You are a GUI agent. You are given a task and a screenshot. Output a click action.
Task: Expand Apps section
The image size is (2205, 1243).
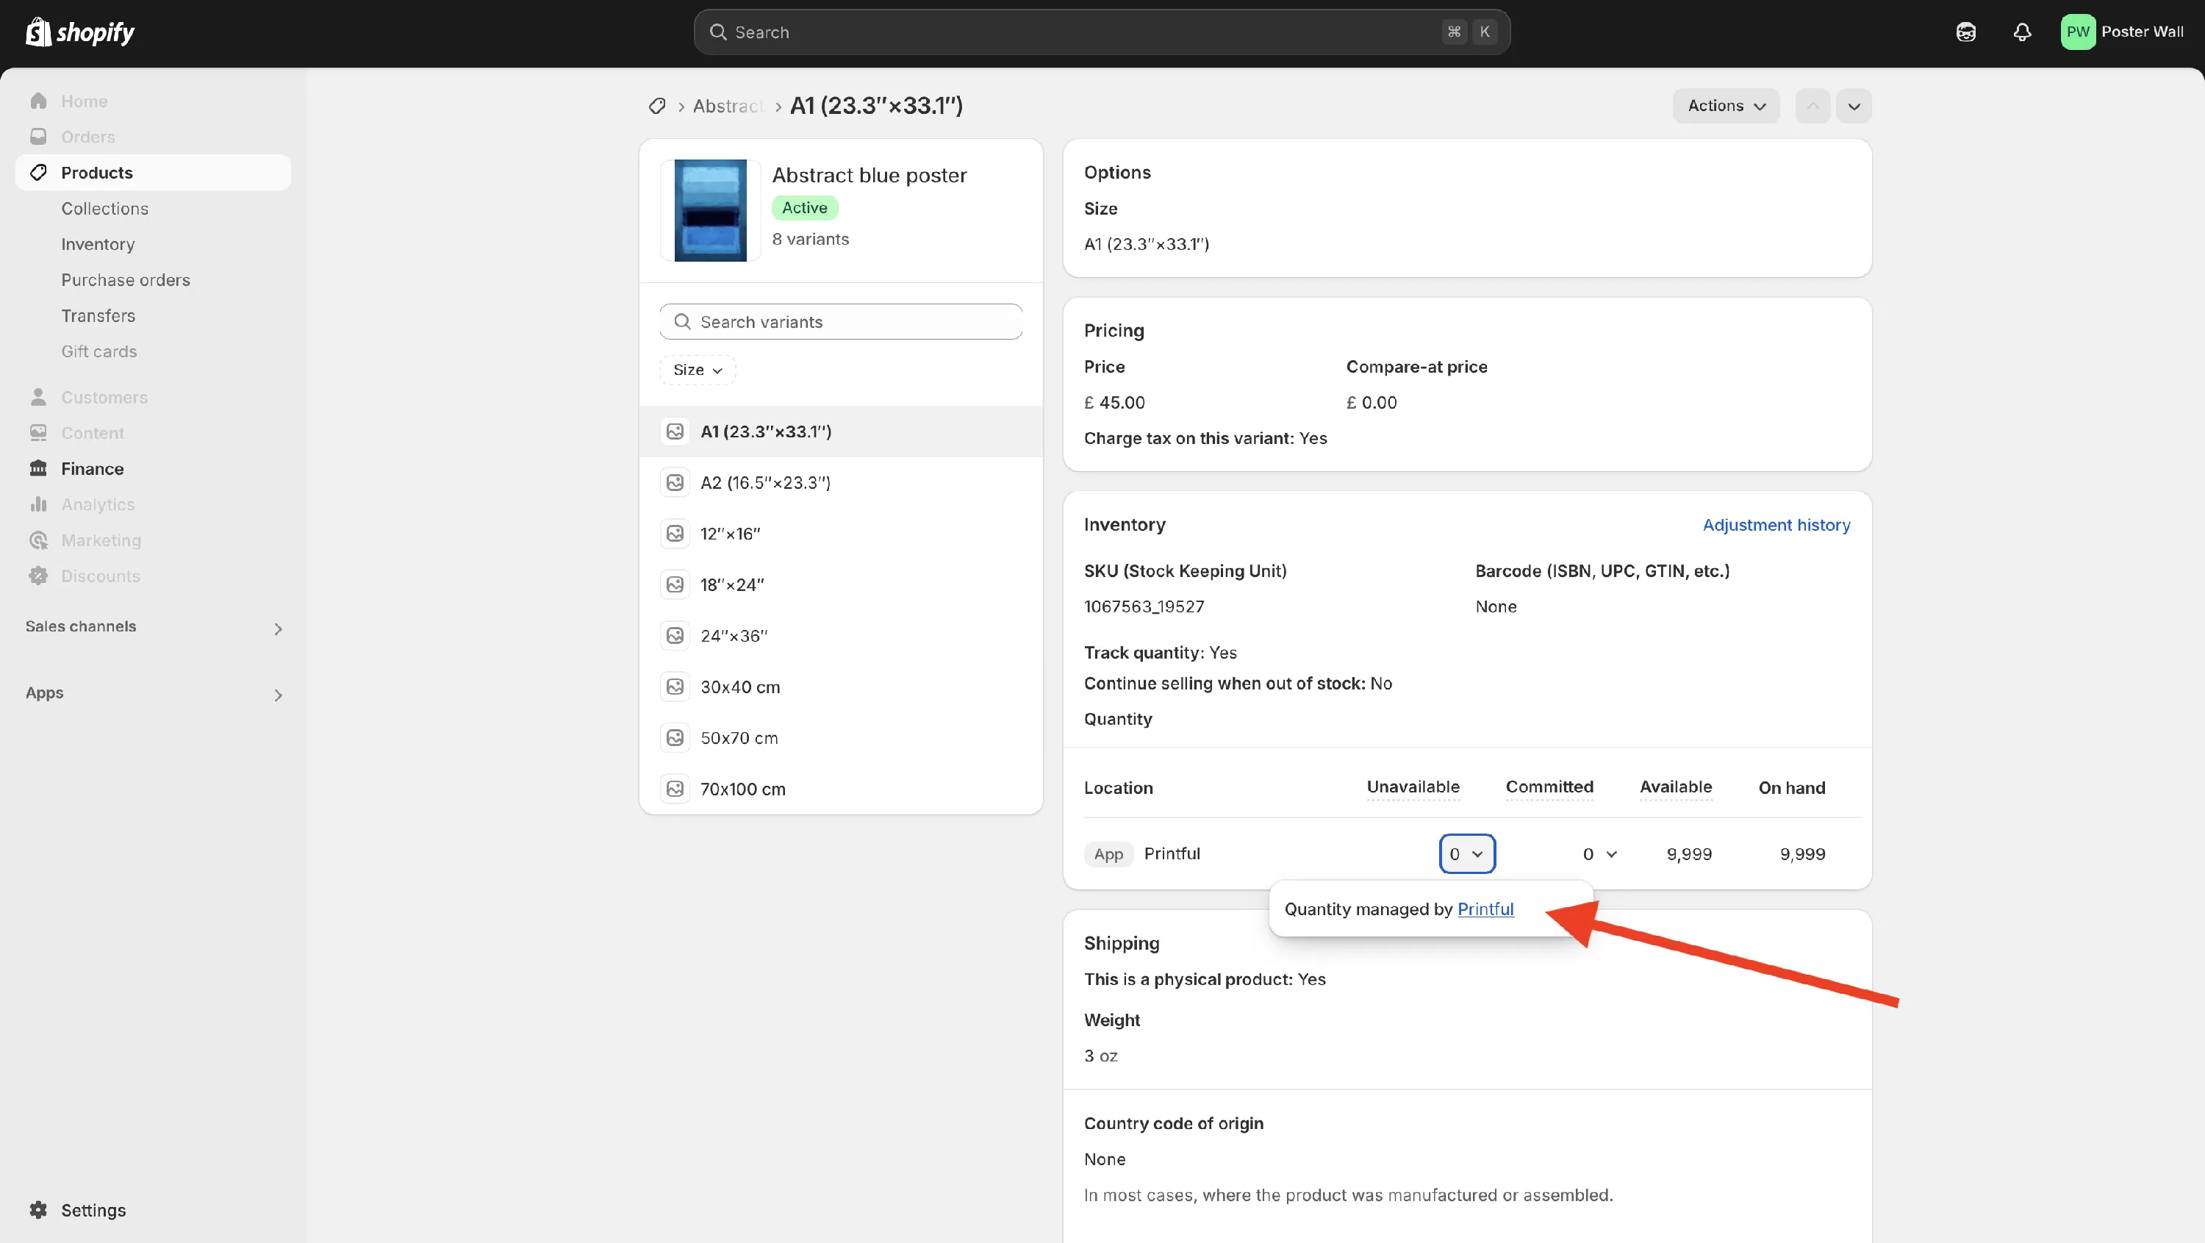154,693
